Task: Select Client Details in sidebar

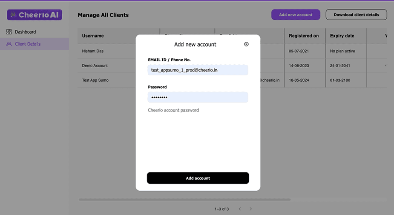Action: click(35, 44)
